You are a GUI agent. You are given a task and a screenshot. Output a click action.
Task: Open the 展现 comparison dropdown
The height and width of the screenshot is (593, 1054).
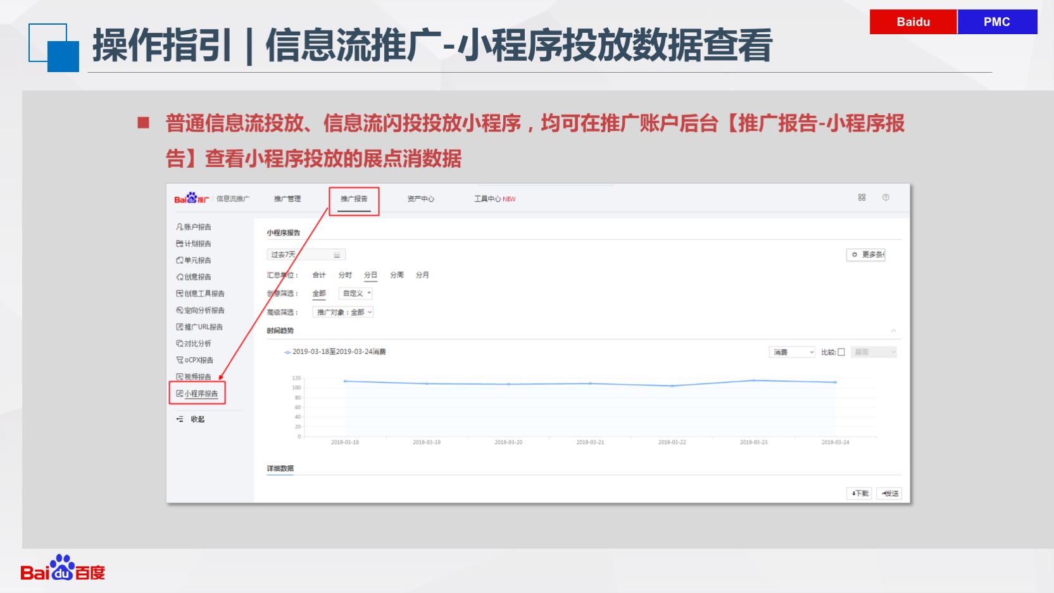tap(874, 352)
